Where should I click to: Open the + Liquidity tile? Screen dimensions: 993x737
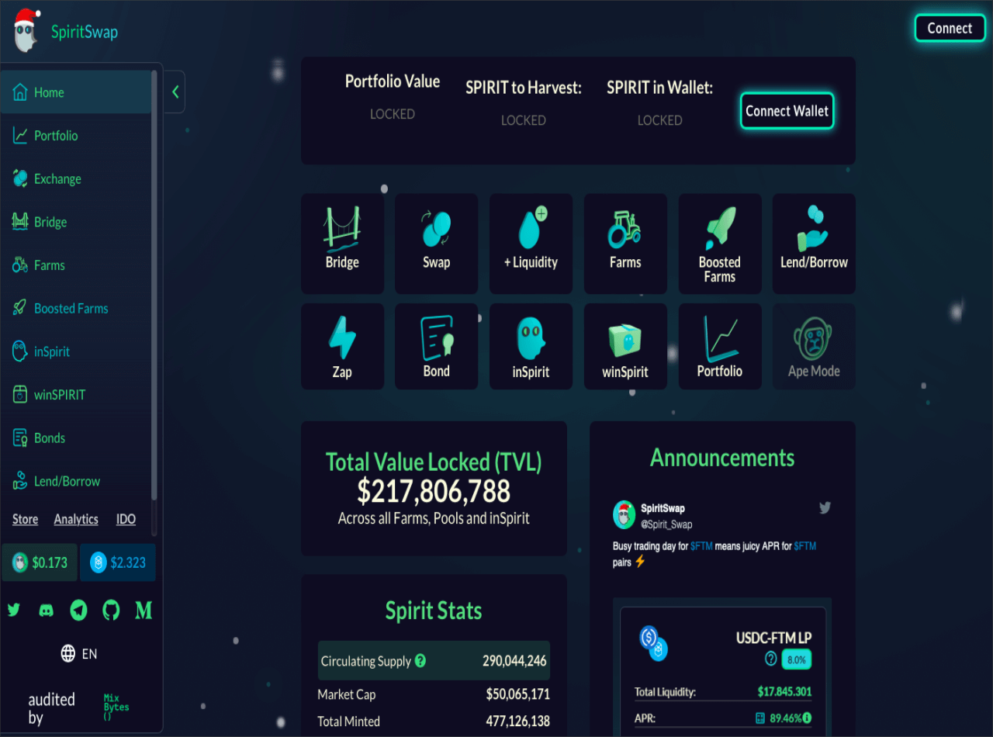click(531, 244)
